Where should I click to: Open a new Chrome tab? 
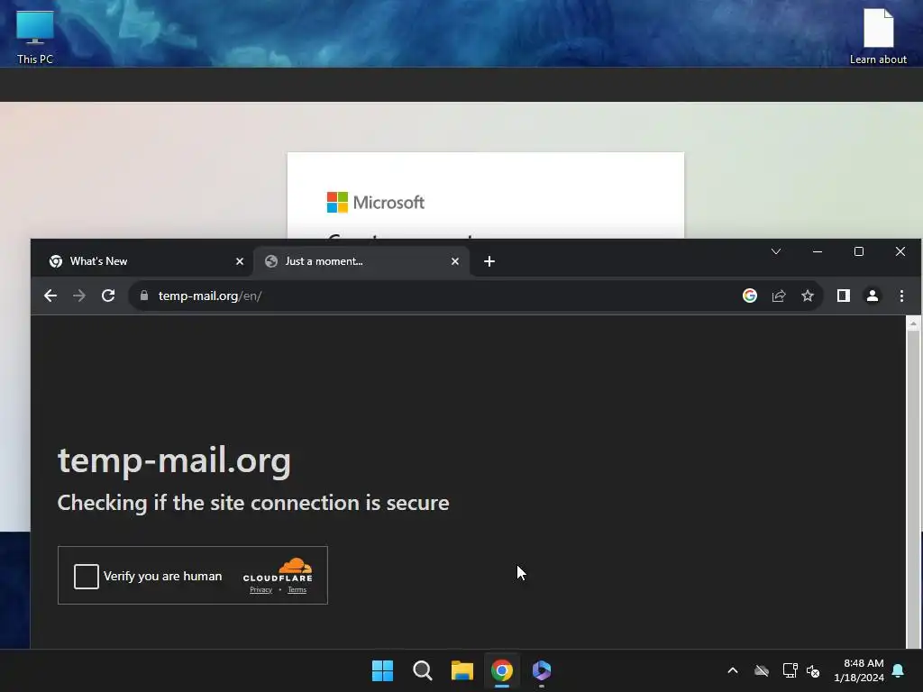pyautogui.click(x=489, y=261)
